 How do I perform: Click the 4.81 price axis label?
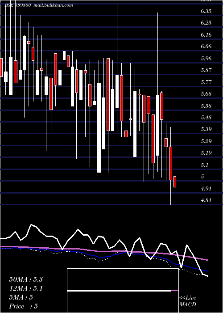(x=206, y=200)
